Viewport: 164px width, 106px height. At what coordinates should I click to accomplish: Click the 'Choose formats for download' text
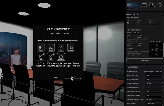tap(58, 33)
